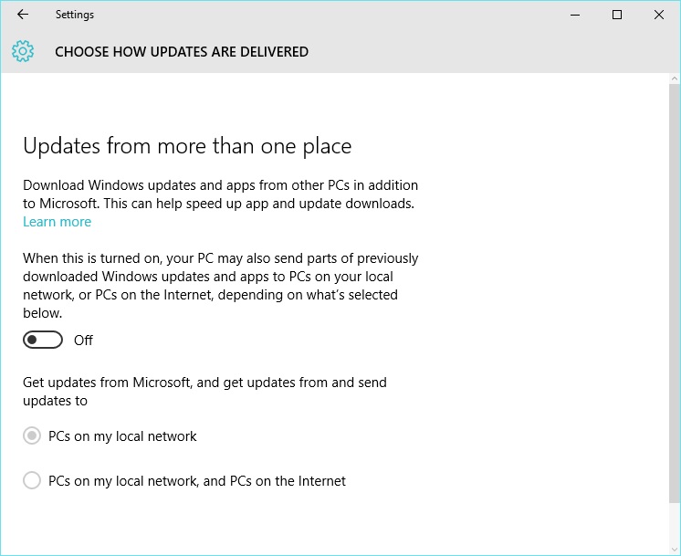Select the local network only radio button
Screen dimensions: 681x556
[32, 436]
